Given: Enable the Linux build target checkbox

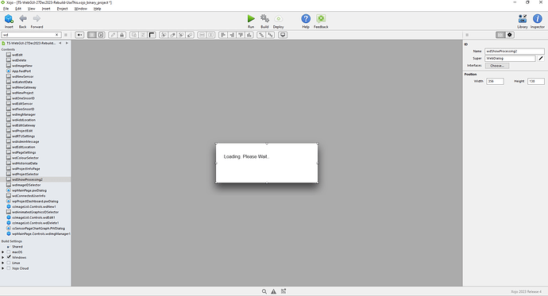Looking at the screenshot, I should point(9,263).
